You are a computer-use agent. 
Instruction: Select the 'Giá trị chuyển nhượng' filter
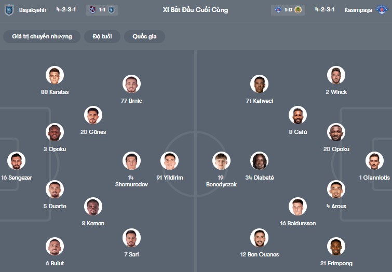42,36
